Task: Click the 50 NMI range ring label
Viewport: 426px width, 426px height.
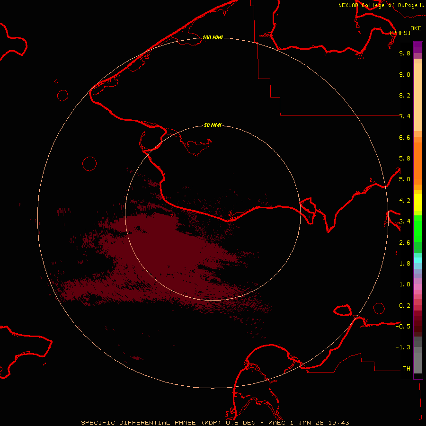Action: pos(213,125)
